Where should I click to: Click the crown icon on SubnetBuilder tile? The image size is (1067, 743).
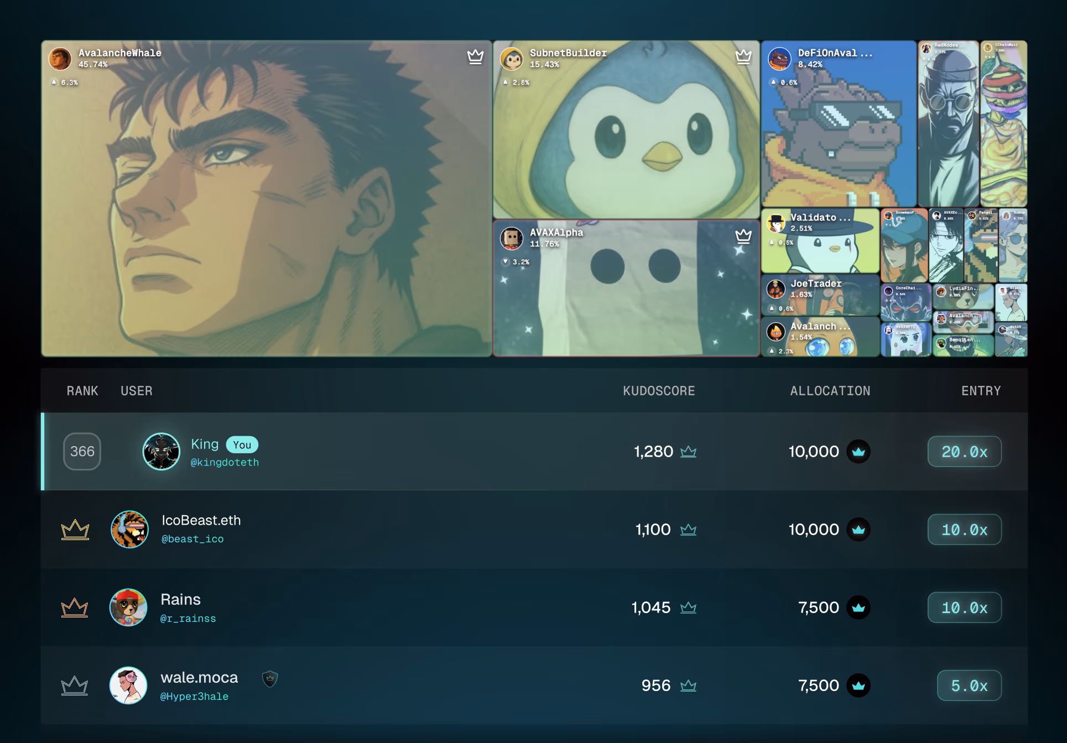click(743, 56)
